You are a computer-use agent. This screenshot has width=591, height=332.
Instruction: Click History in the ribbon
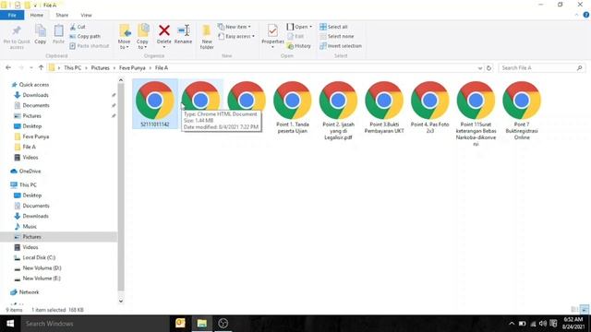click(299, 45)
